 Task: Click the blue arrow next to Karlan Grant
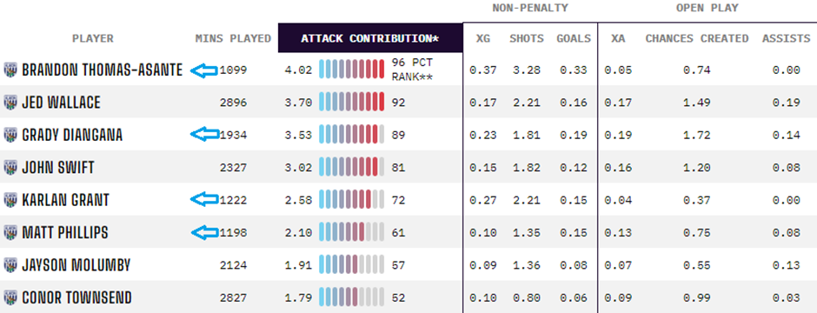pos(203,199)
